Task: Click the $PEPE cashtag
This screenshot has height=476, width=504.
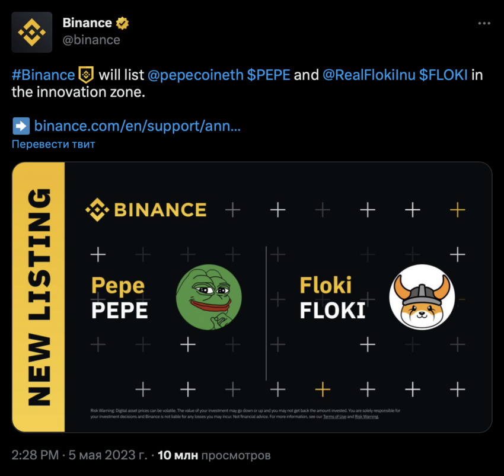Action: coord(269,75)
